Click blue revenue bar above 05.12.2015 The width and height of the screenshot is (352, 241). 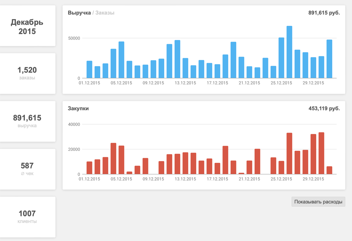tap(121, 60)
